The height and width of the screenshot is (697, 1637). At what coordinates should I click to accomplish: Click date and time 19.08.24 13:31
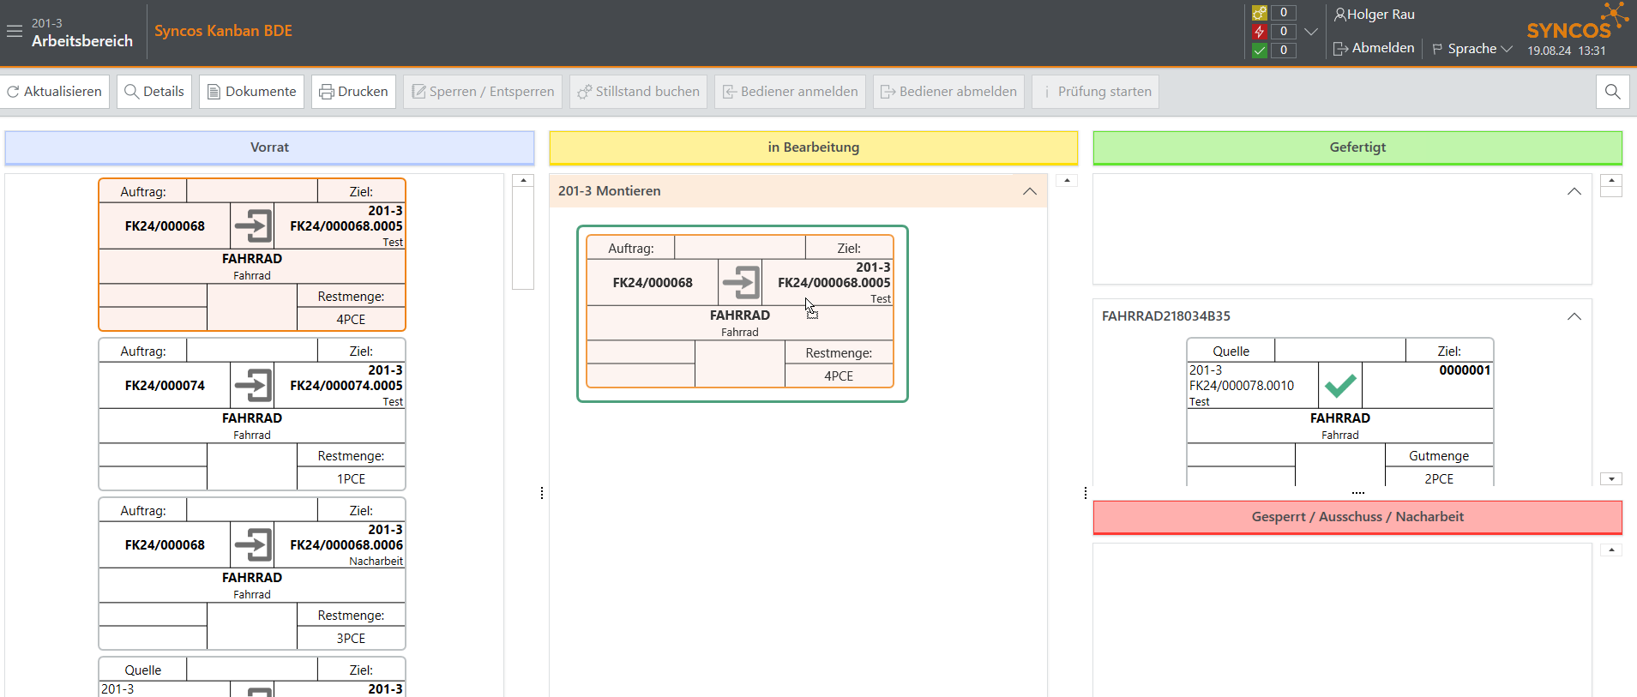coord(1566,51)
